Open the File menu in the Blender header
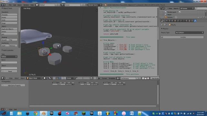207x116 pixels. point(10,5)
